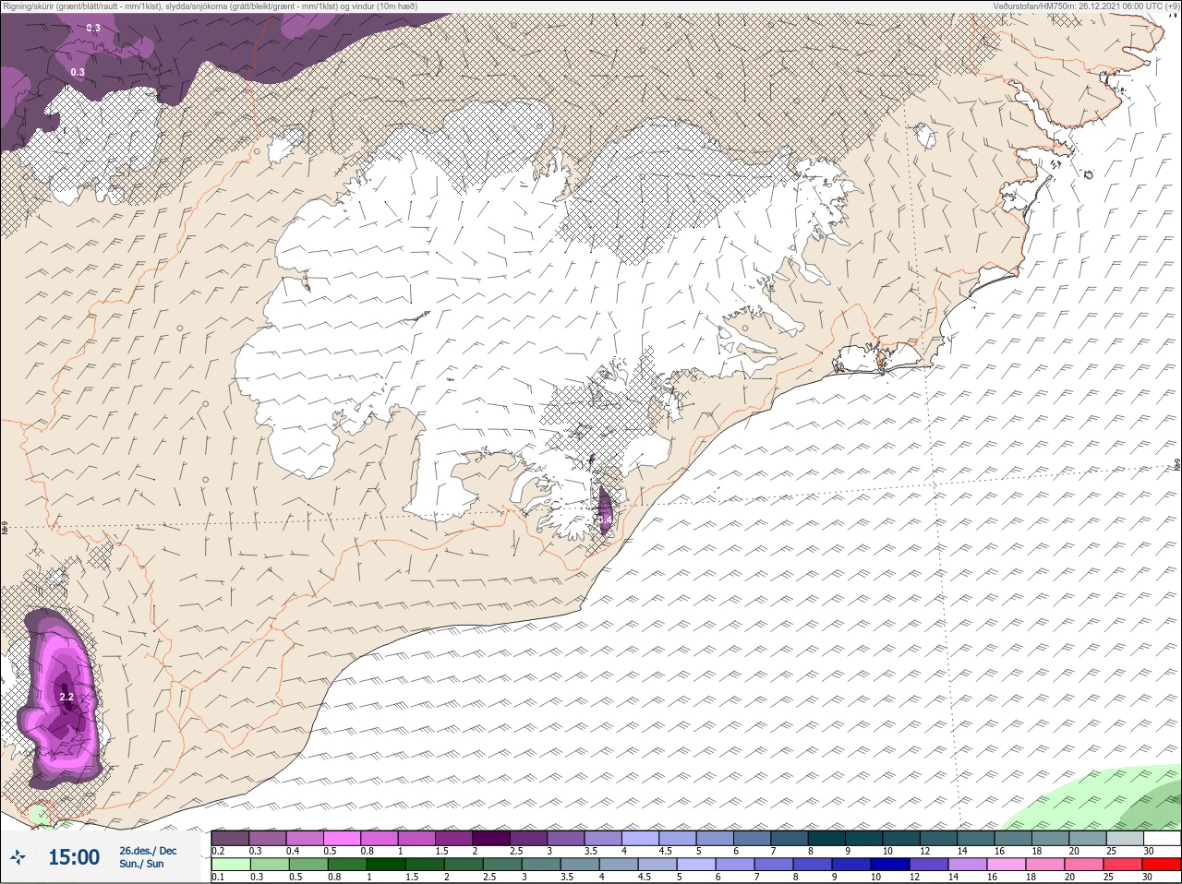Click the map title 'Rigning/skúrir ... og vindur'
The image size is (1182, 884).
[x=210, y=6]
